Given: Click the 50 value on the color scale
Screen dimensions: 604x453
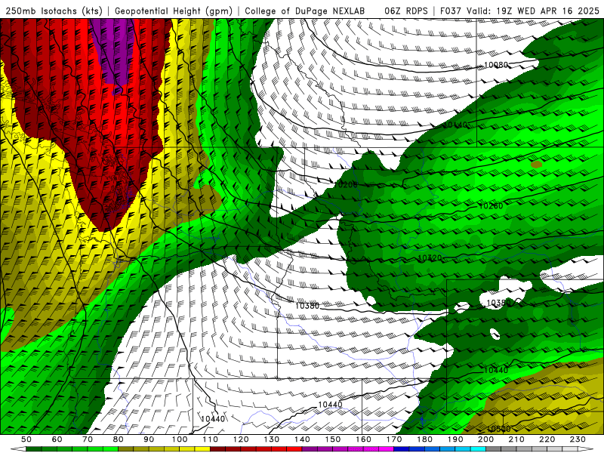Looking at the screenshot, I should (x=26, y=439).
